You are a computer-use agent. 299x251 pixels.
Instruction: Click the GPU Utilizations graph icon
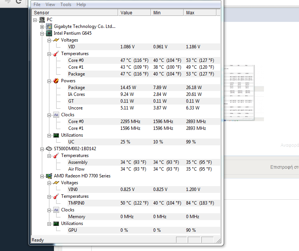[x=56, y=223]
